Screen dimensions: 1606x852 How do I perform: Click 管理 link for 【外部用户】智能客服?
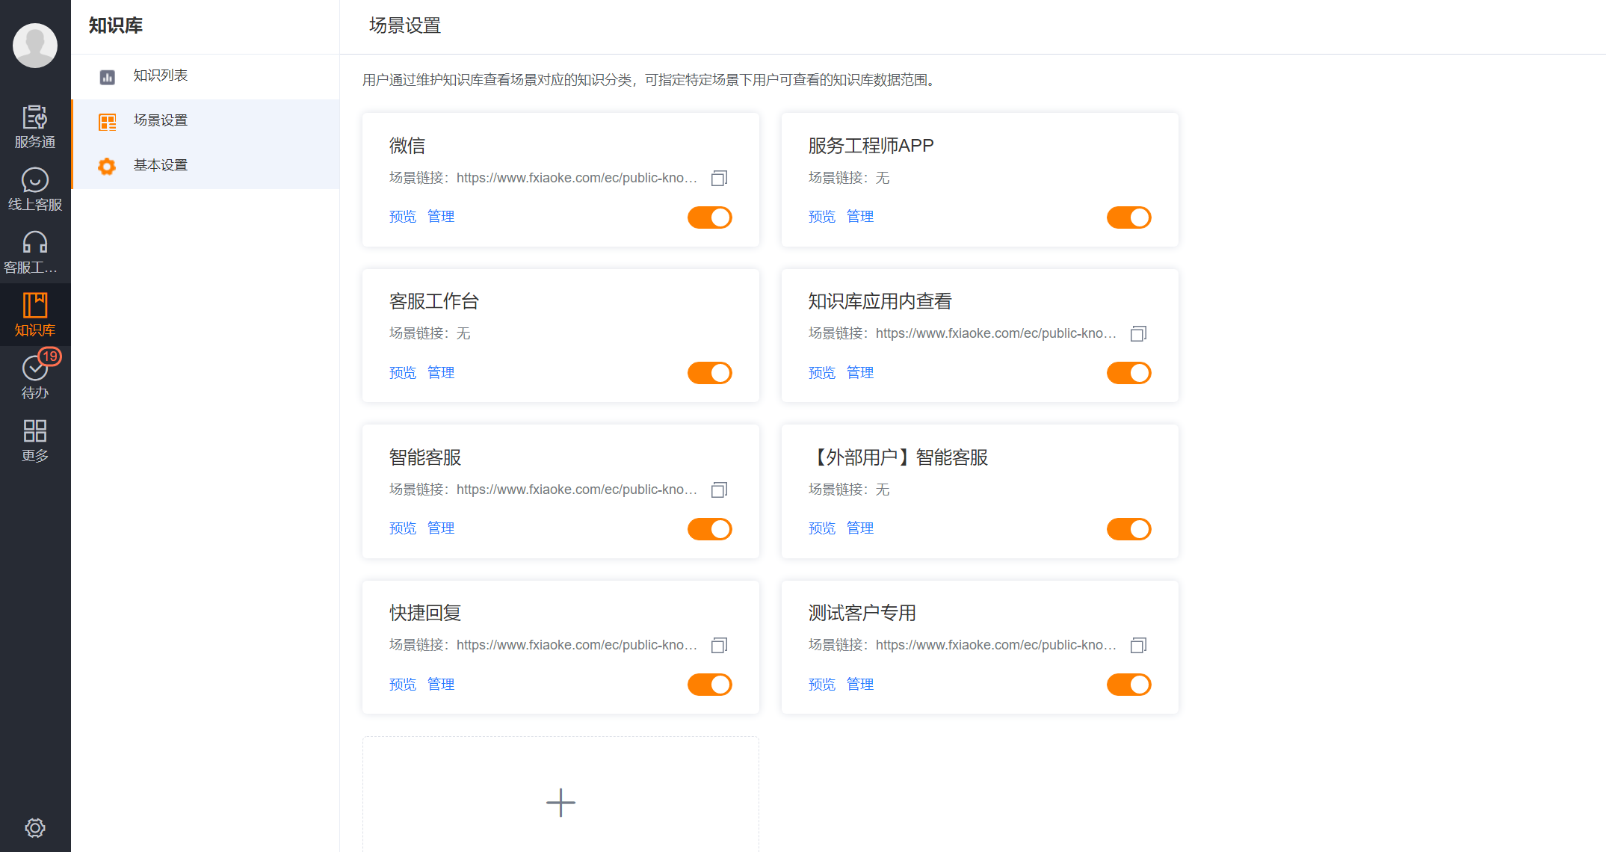(859, 528)
